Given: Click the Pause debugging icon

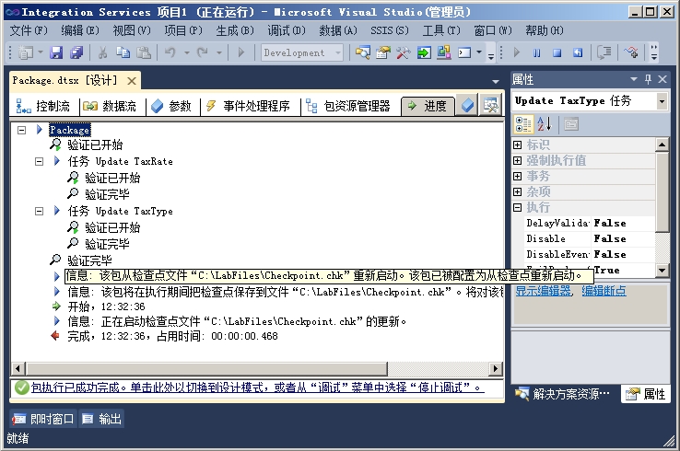Looking at the screenshot, I should (x=537, y=52).
